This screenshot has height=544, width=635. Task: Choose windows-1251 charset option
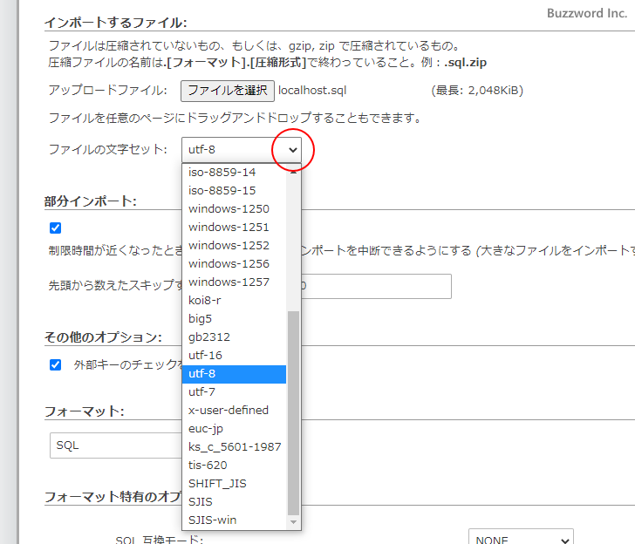coord(234,227)
